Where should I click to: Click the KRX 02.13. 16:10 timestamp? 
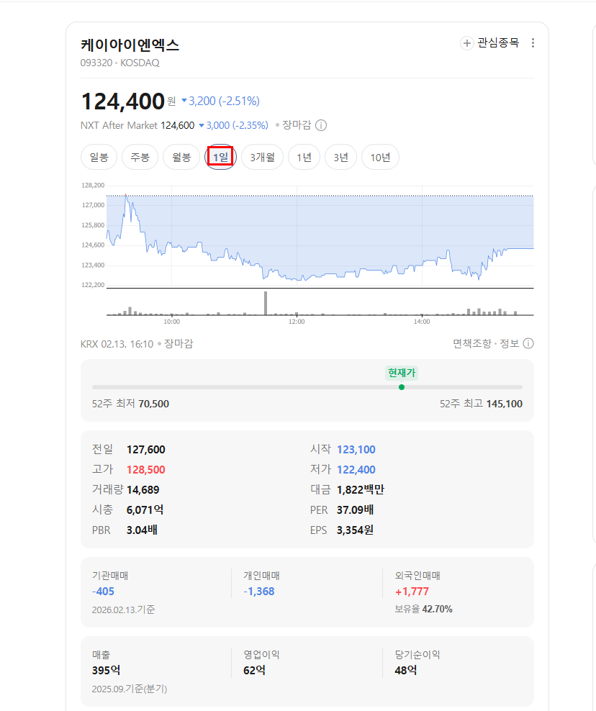point(117,344)
